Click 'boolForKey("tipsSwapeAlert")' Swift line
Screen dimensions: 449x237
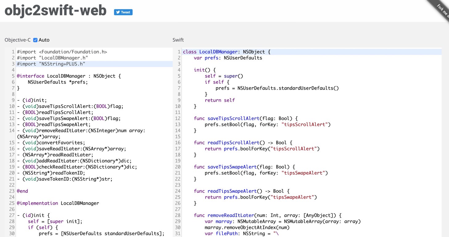pyautogui.click(x=261, y=197)
